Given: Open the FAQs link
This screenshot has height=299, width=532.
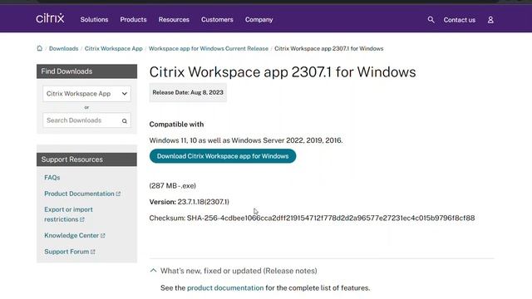Looking at the screenshot, I should click(x=52, y=177).
